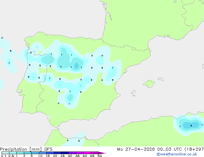204x157 pixels.
Task: Select the 0.5–1 mm legend color
Action: [13, 153]
